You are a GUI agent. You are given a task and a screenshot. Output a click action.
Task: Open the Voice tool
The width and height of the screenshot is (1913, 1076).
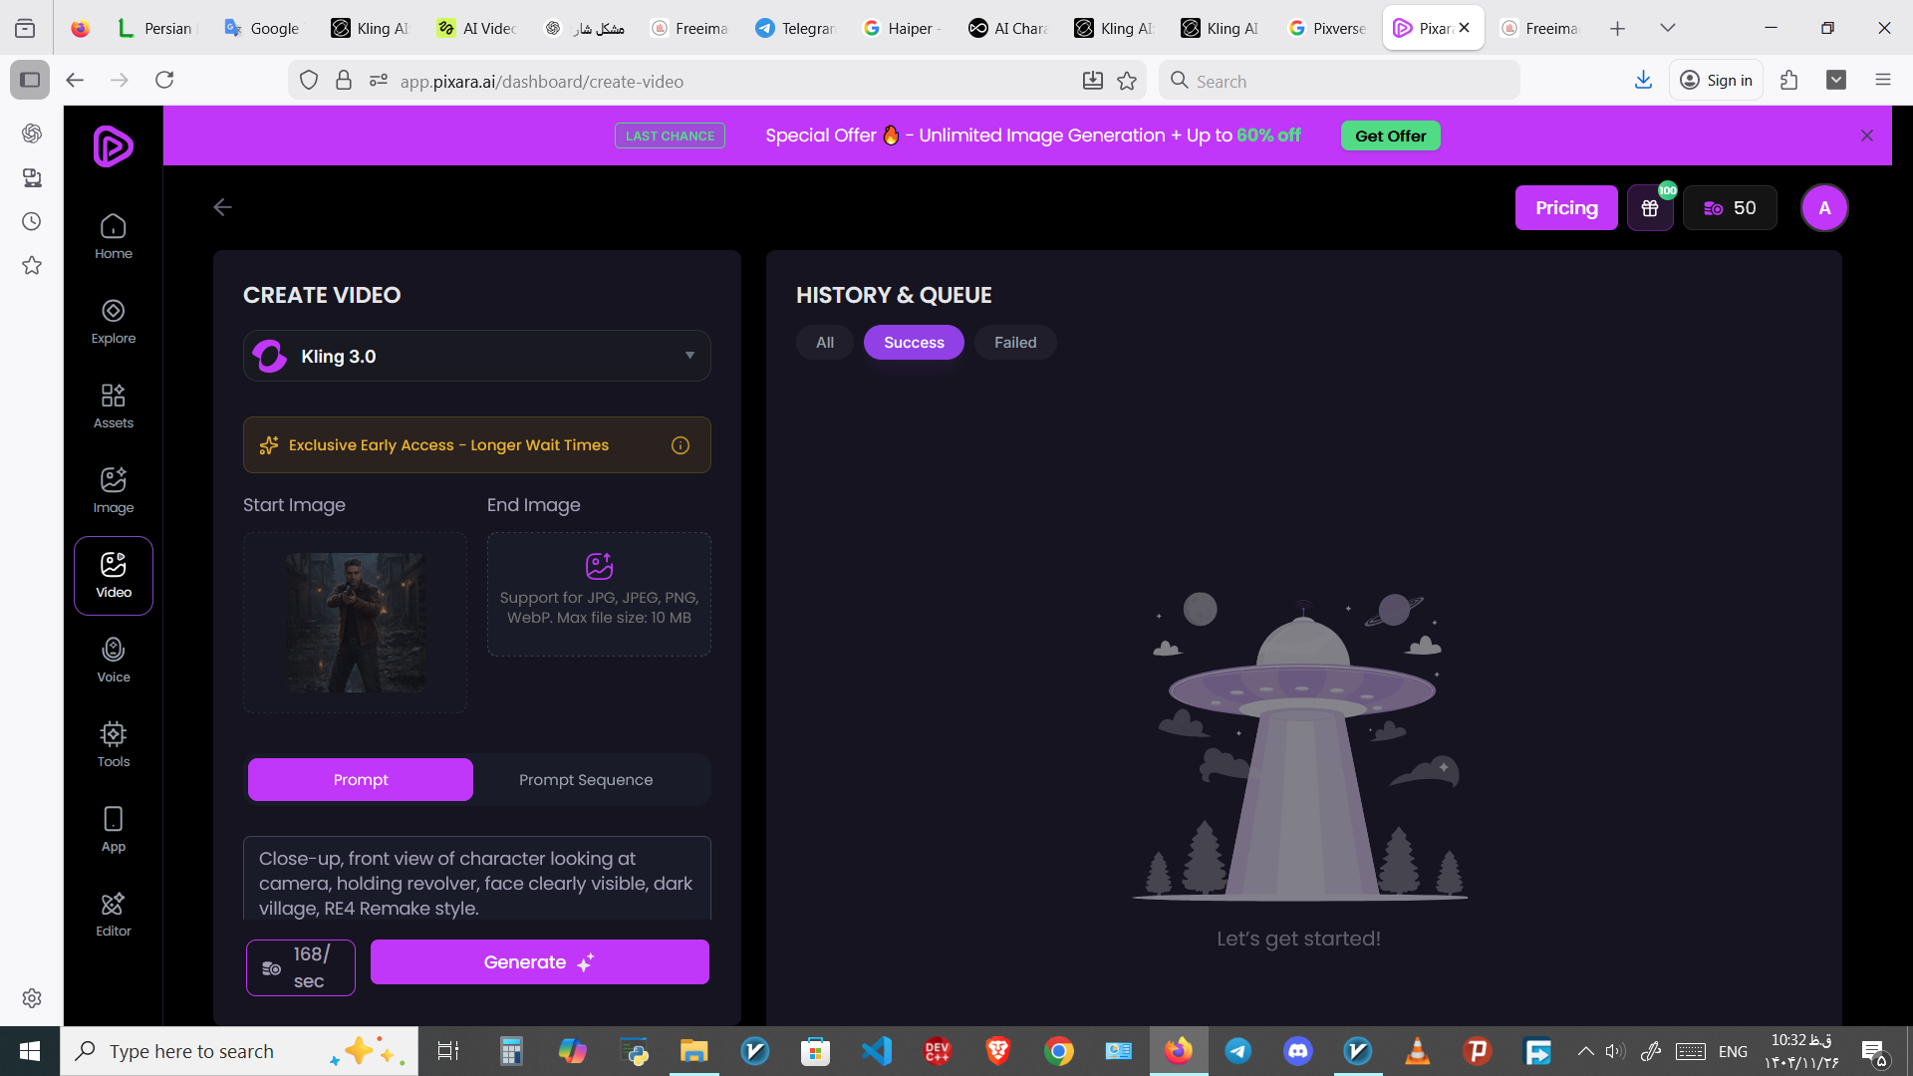(x=114, y=661)
